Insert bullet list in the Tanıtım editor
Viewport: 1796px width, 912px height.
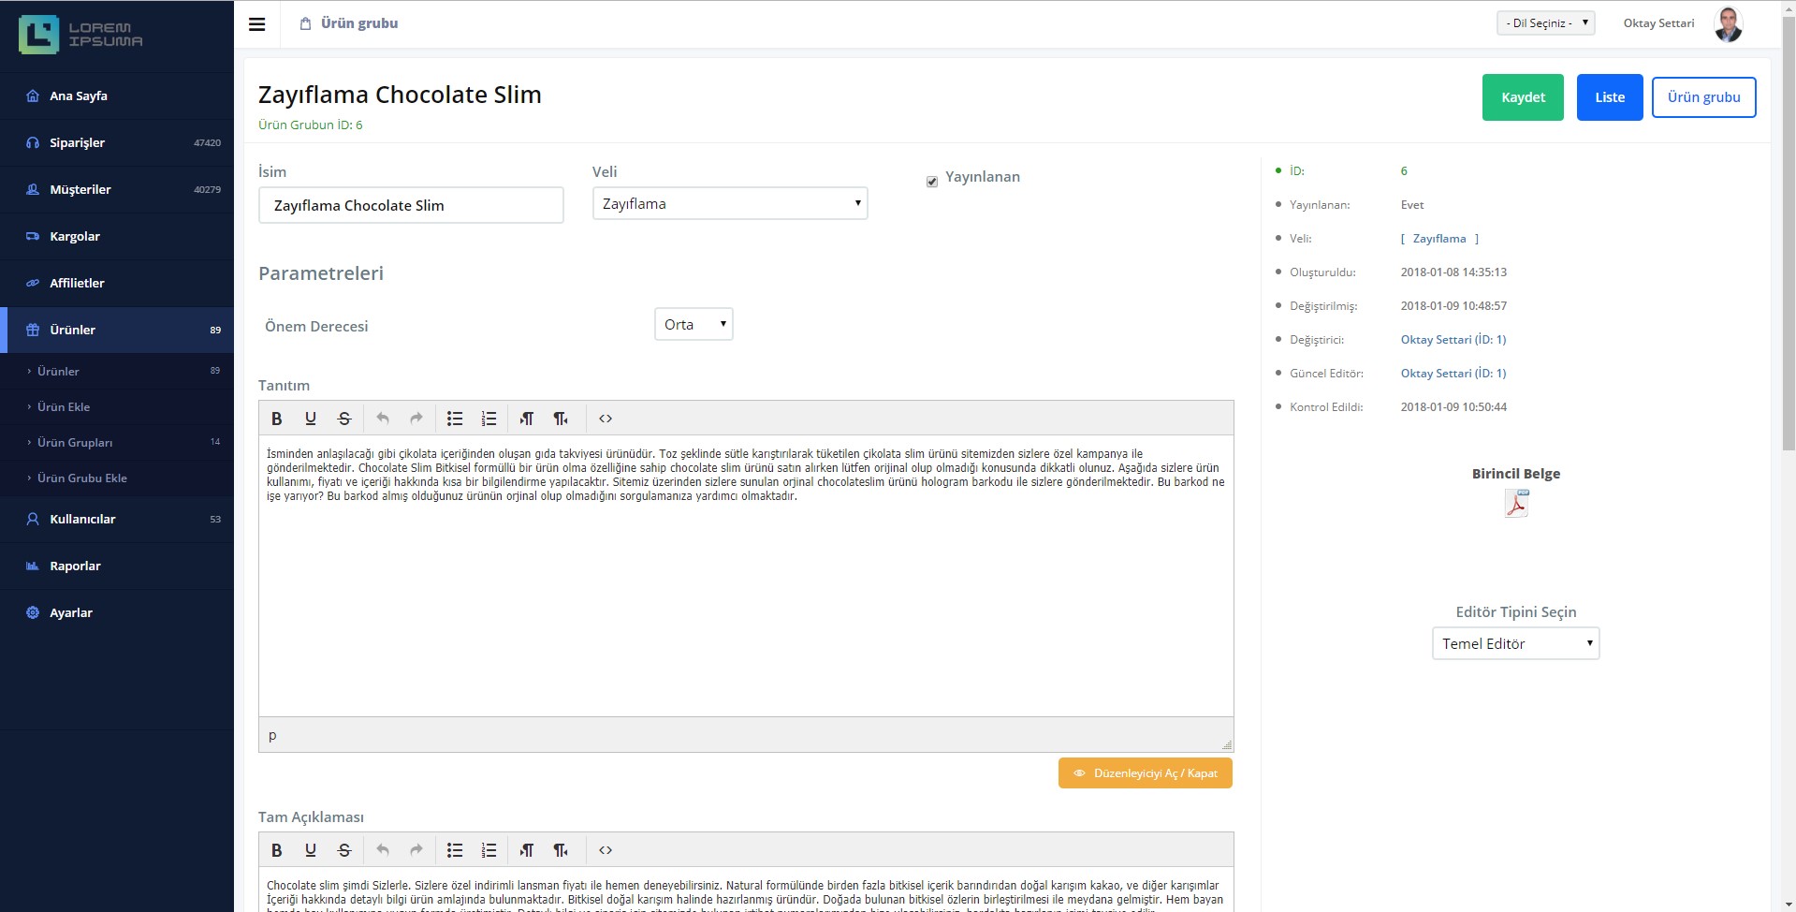click(x=455, y=419)
